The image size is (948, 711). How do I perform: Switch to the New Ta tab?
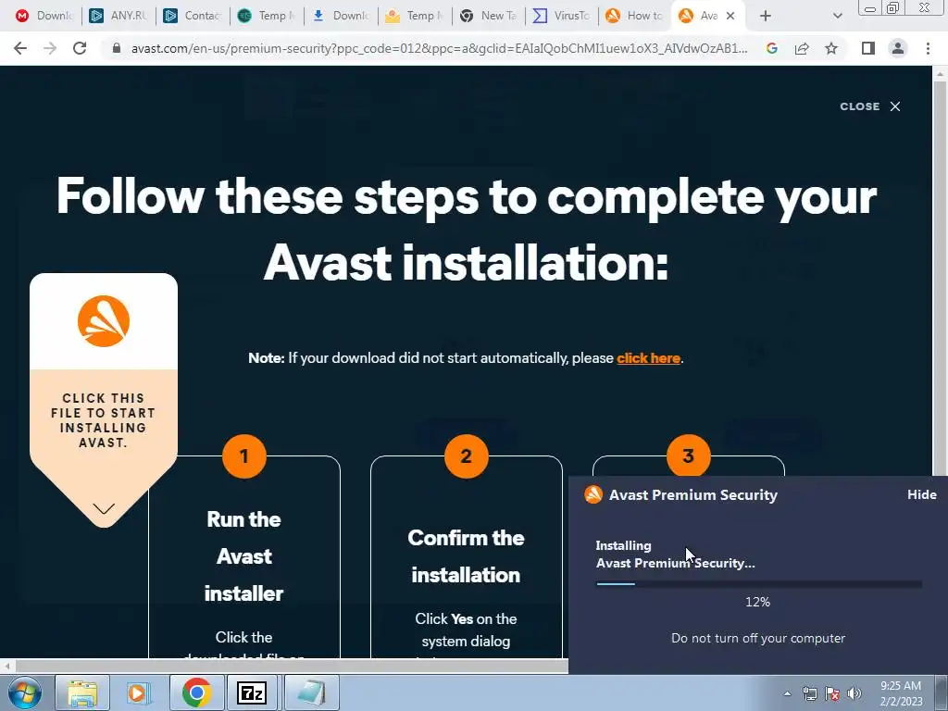(x=489, y=16)
